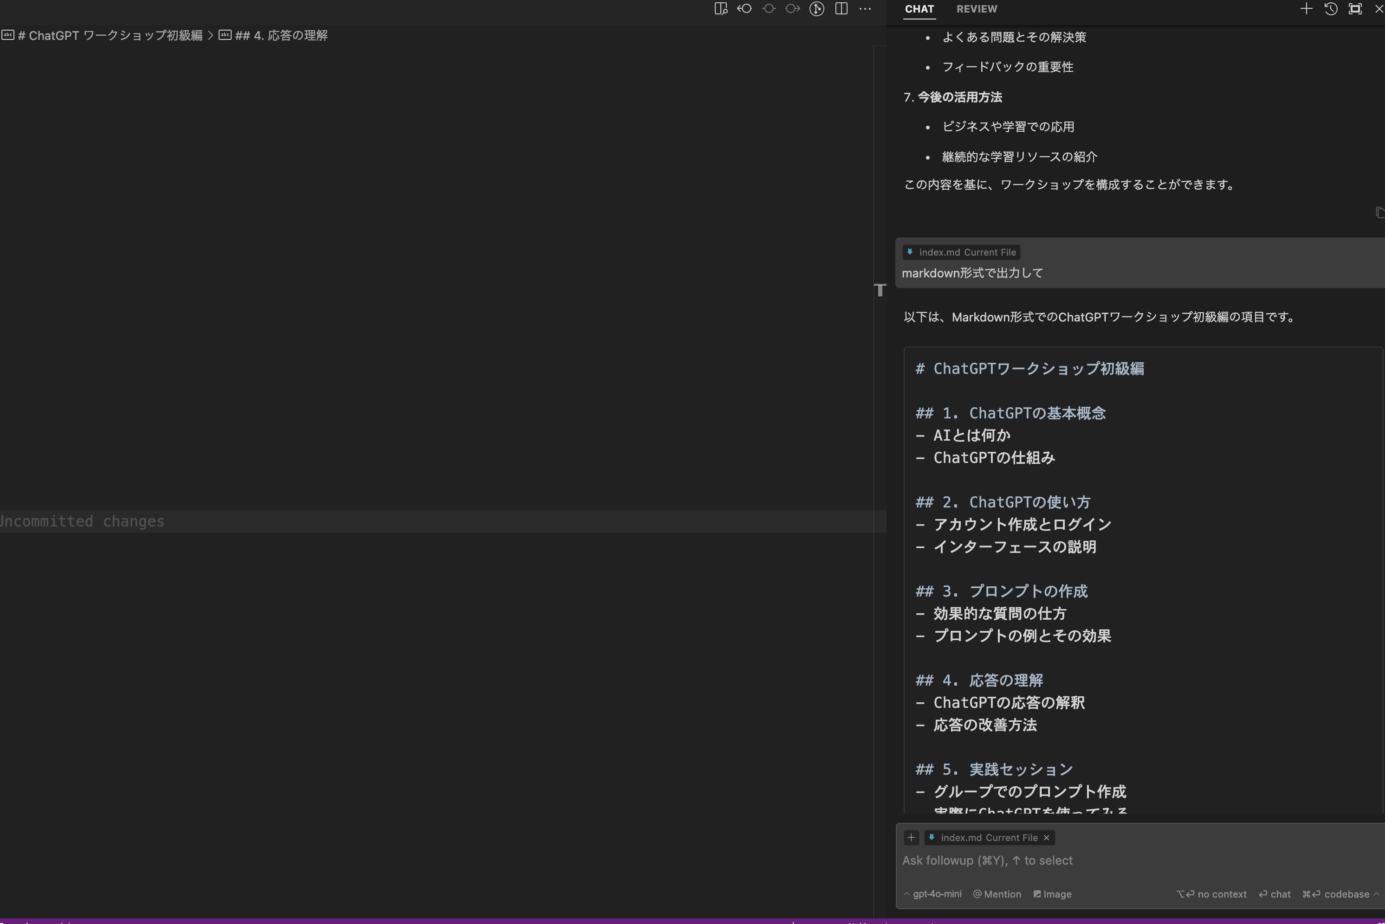The width and height of the screenshot is (1385, 924).
Task: Open more editor actions ellipsis
Action: coord(865,9)
